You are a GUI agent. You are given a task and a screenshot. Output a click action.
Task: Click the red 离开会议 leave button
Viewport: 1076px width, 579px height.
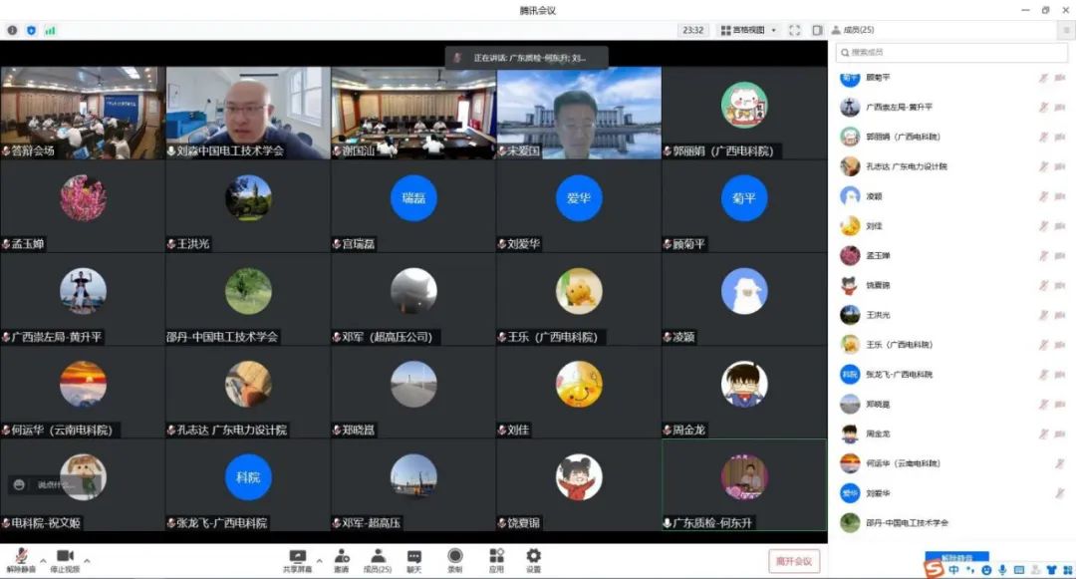click(794, 561)
